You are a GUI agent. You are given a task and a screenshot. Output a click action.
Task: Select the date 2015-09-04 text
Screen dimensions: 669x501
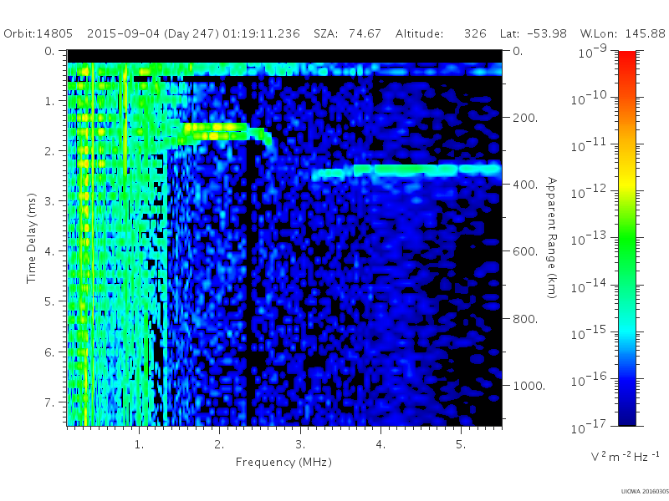[123, 33]
